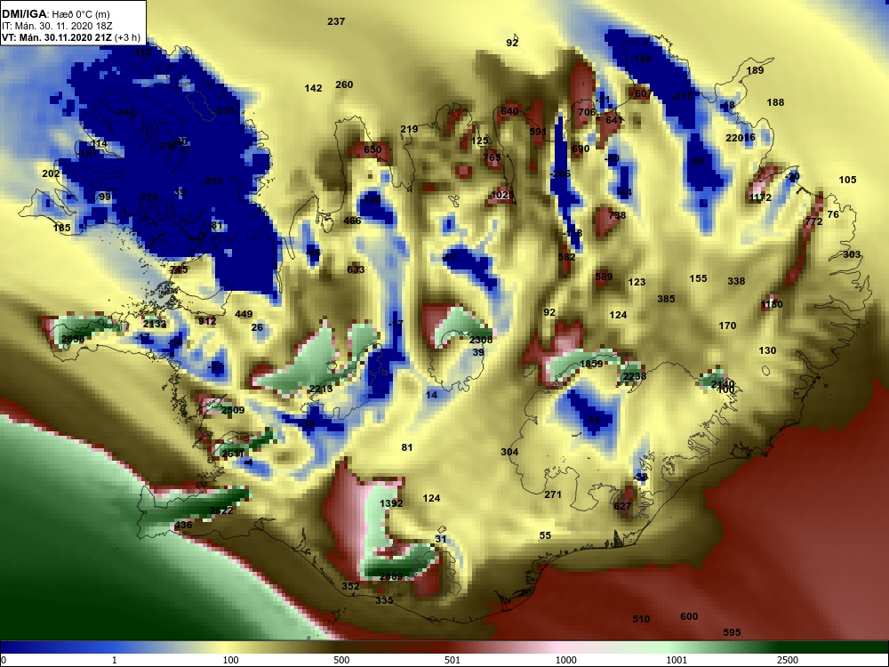Click the map value '219'
Viewport: 889px width, 667px height.
pyautogui.click(x=409, y=129)
